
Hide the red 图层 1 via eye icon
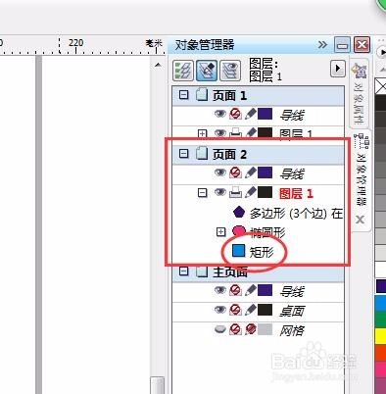(x=220, y=192)
